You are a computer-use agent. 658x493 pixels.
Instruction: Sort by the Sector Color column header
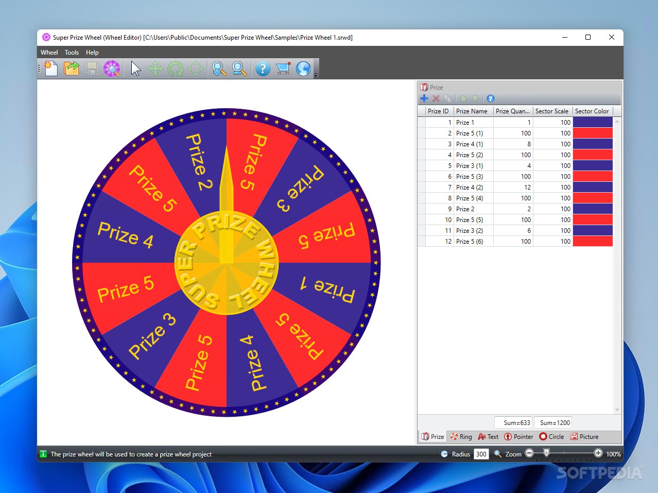(x=592, y=111)
